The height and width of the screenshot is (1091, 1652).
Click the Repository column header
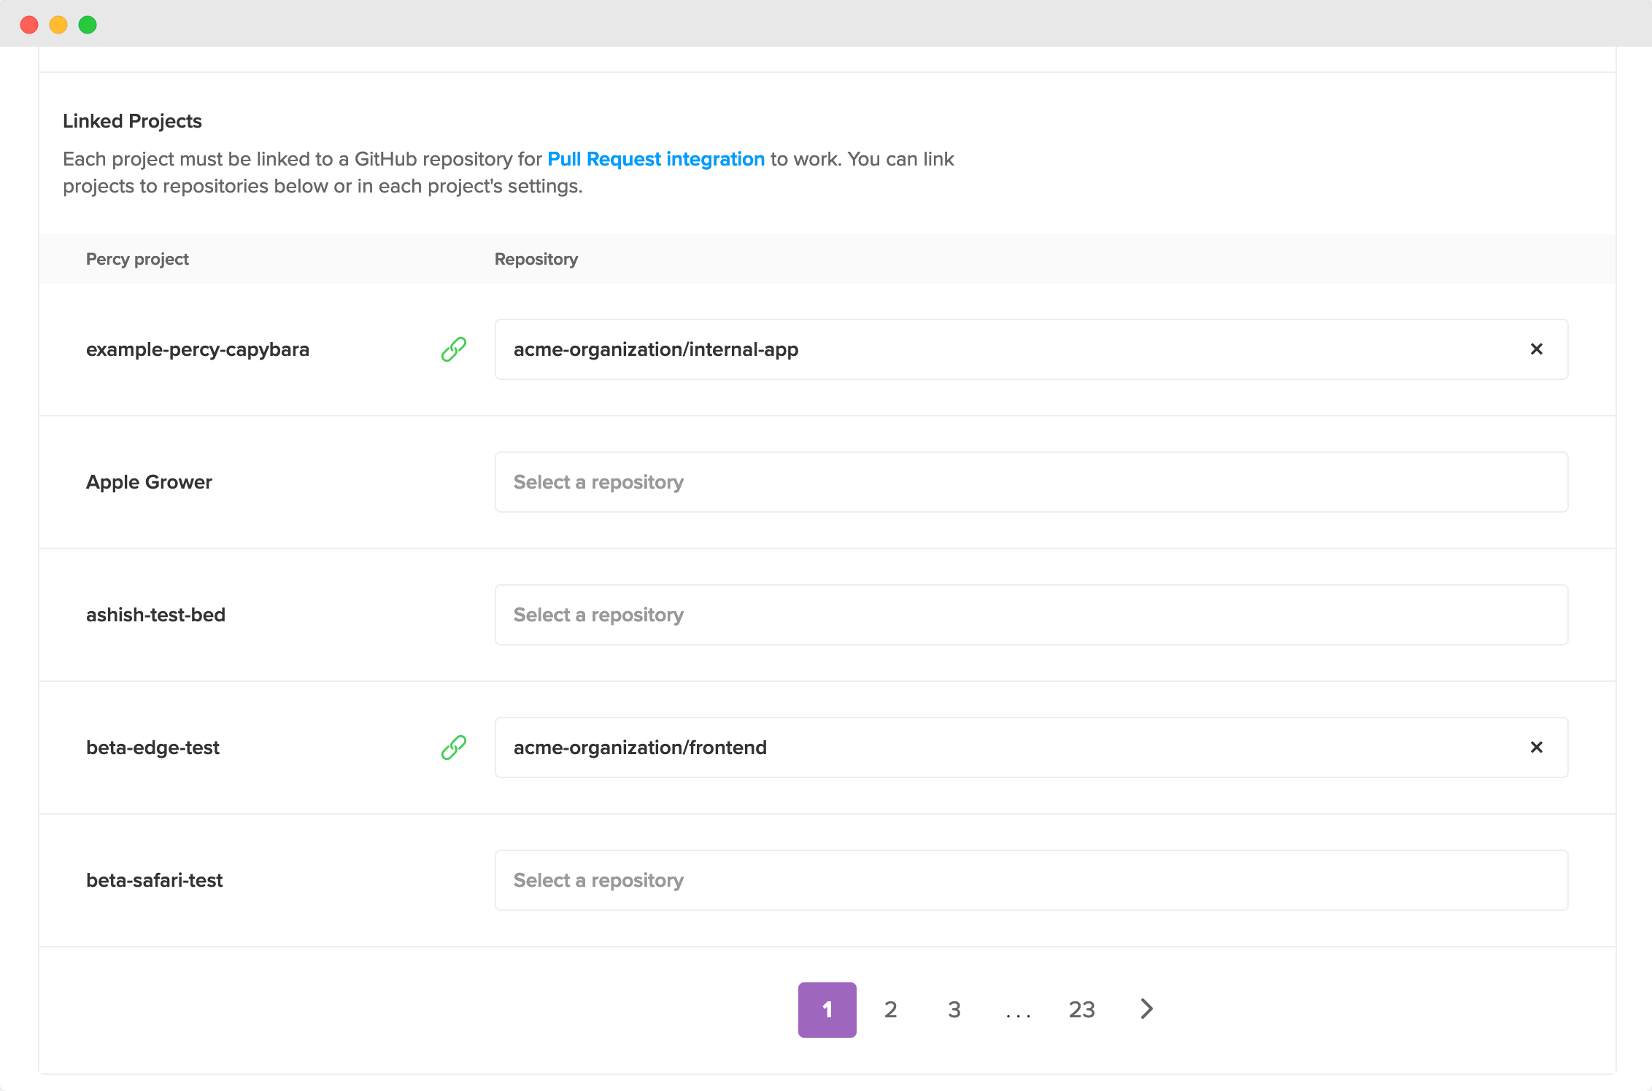(x=536, y=259)
